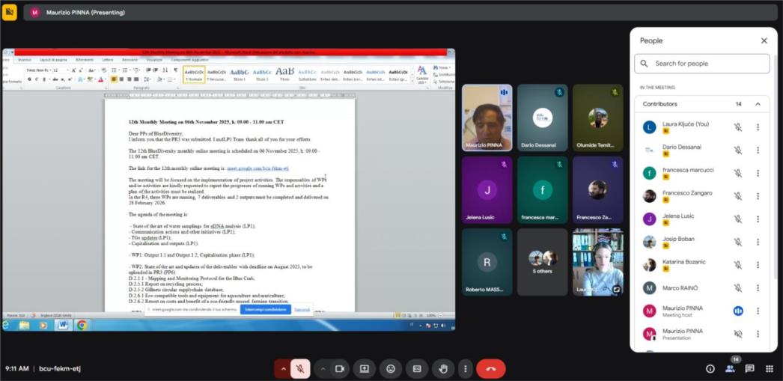The width and height of the screenshot is (783, 381).
Task: Click the present screen icon
Action: pyautogui.click(x=365, y=368)
